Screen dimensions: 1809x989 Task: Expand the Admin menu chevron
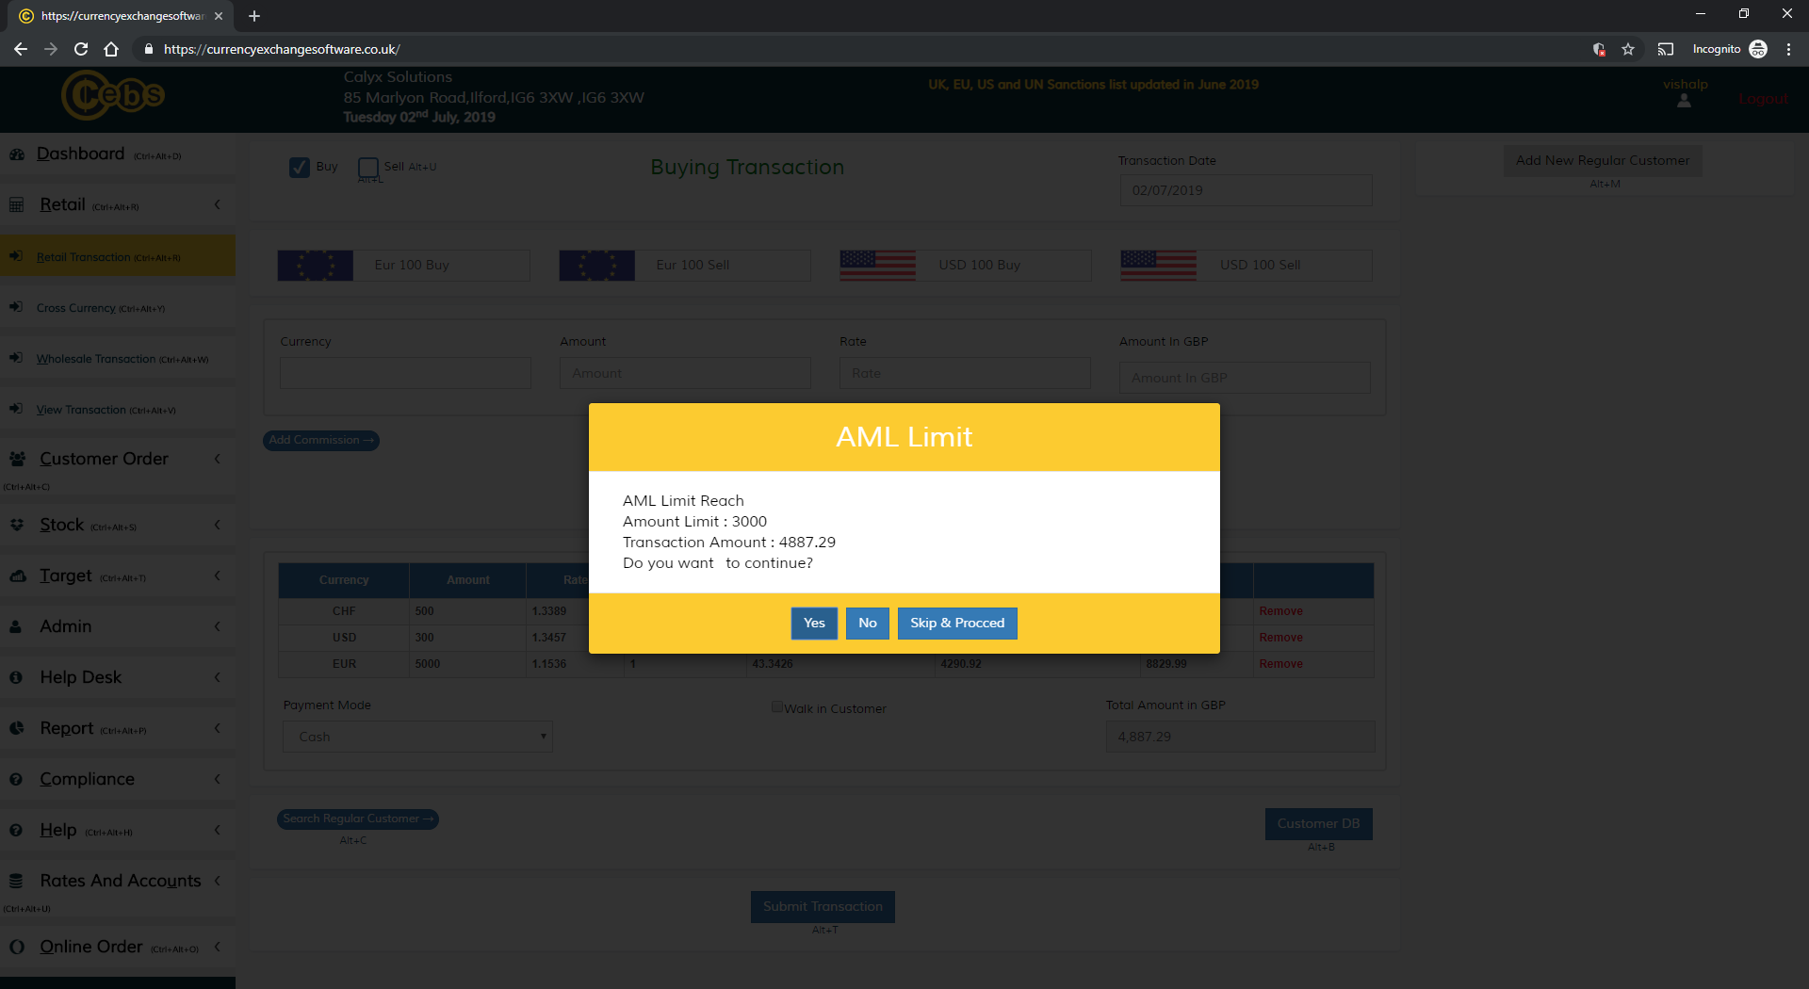pos(218,626)
